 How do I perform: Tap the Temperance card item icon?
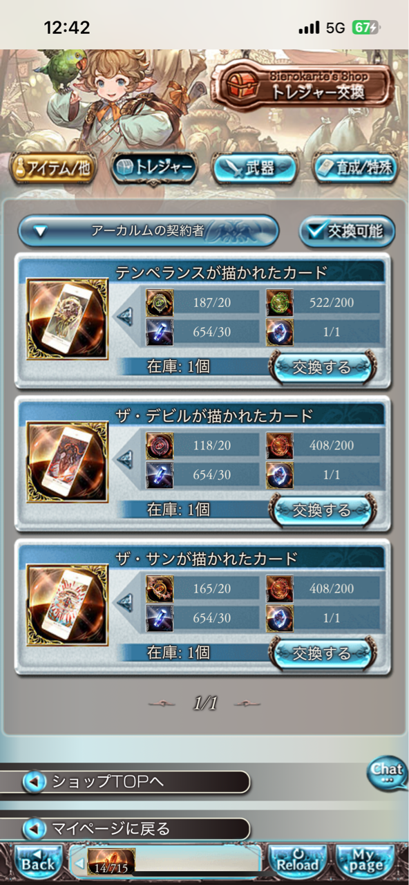[x=68, y=319]
